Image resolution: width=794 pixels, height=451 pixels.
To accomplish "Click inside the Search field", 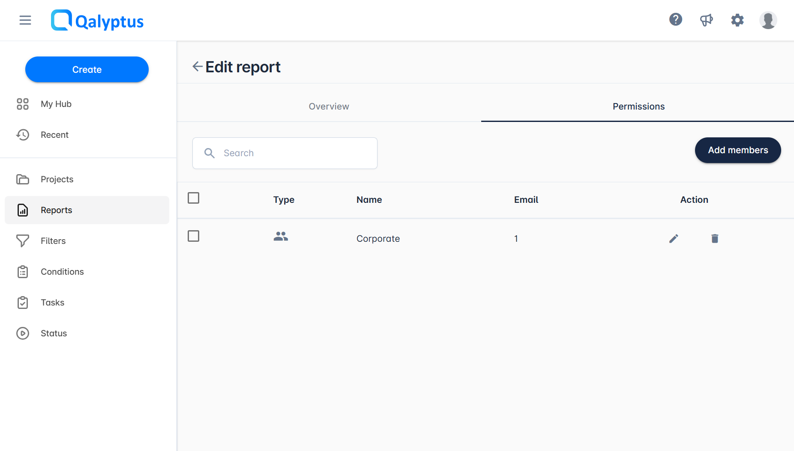I will pyautogui.click(x=285, y=153).
